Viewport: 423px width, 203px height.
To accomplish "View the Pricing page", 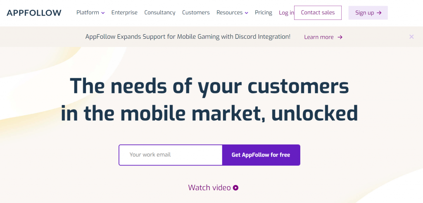I will (x=264, y=13).
